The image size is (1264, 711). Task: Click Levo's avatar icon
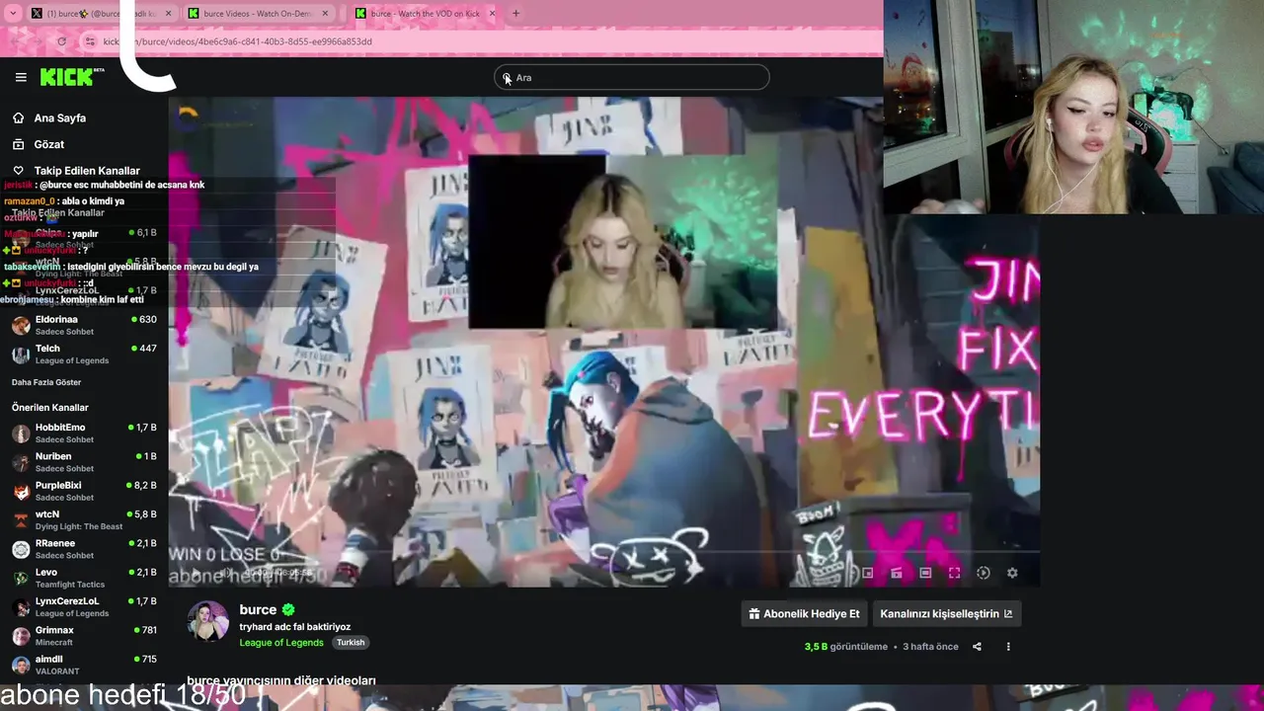[x=21, y=578]
